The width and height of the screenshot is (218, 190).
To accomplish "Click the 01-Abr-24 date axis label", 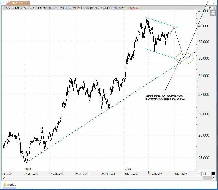I will click(156, 174).
